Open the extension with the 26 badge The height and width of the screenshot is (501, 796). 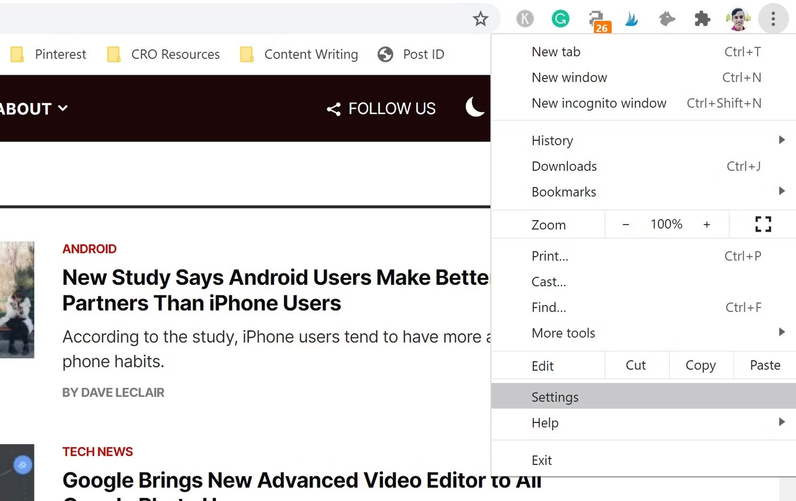click(x=599, y=21)
